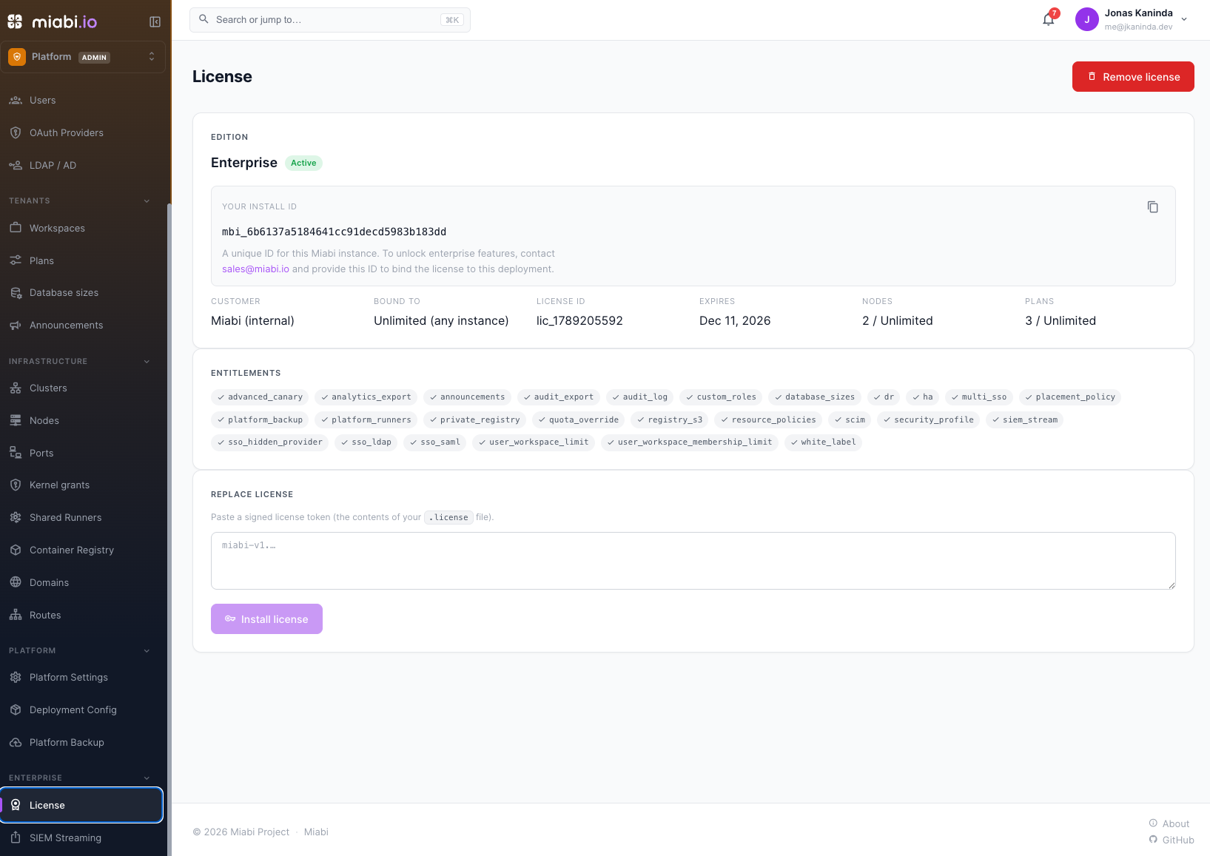Open Shared Runners in sidebar
1210x856 pixels.
tap(81, 517)
